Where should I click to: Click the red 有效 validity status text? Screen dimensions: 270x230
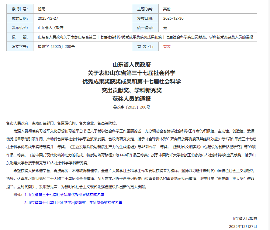[x=167, y=47]
